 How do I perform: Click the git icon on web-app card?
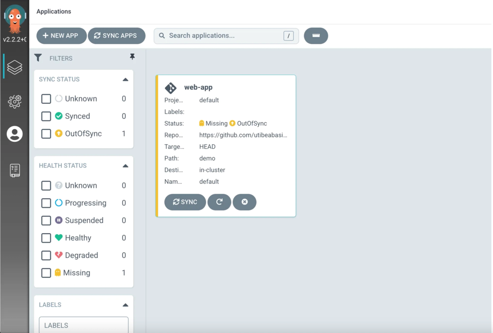[170, 88]
